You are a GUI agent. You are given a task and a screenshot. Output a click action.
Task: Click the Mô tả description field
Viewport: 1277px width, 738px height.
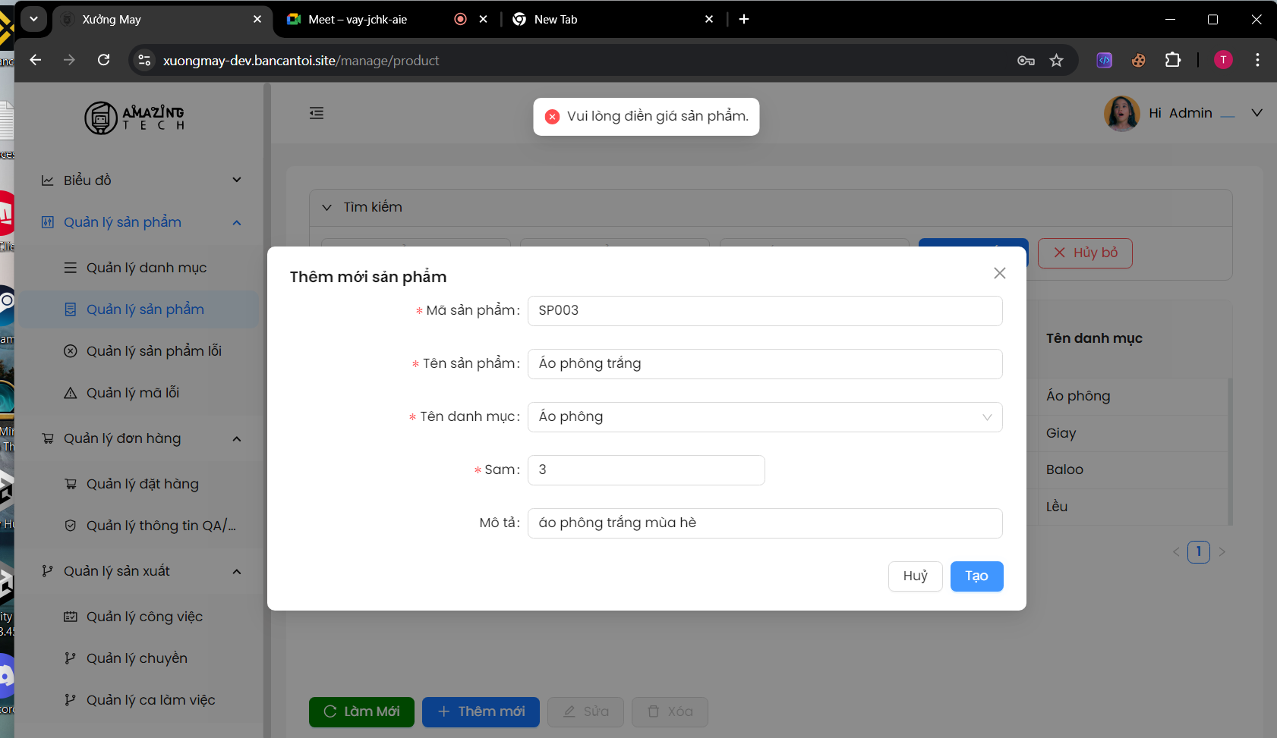tap(765, 523)
